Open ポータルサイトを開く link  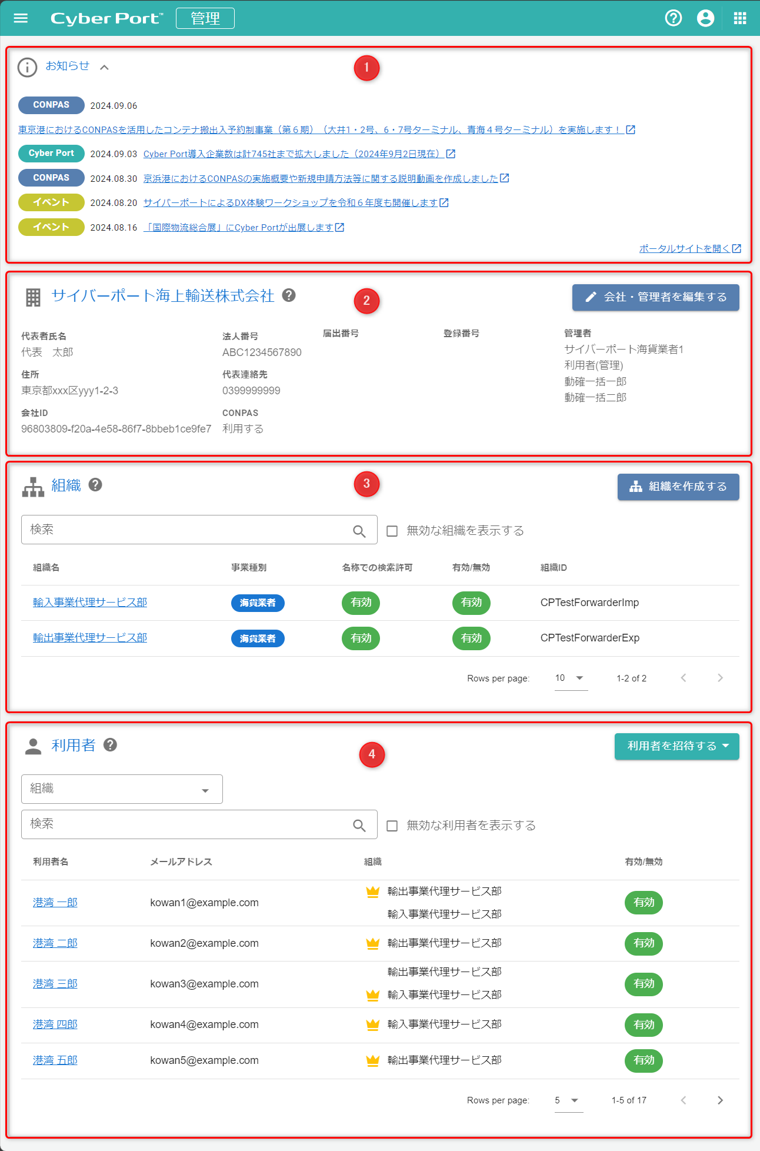[689, 249]
